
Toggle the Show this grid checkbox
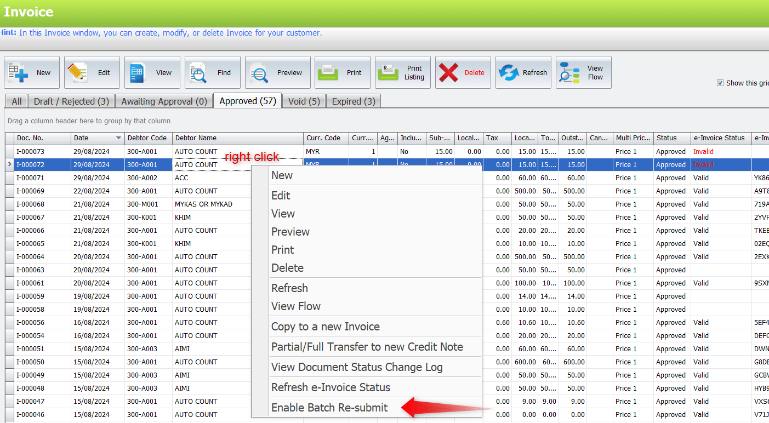pyautogui.click(x=720, y=83)
